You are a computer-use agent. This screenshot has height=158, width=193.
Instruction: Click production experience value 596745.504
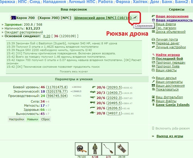(x=57, y=96)
